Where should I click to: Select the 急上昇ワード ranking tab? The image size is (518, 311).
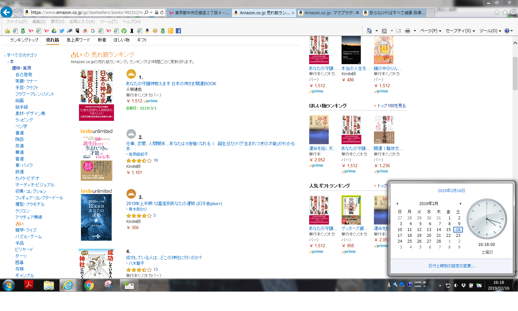coord(78,40)
